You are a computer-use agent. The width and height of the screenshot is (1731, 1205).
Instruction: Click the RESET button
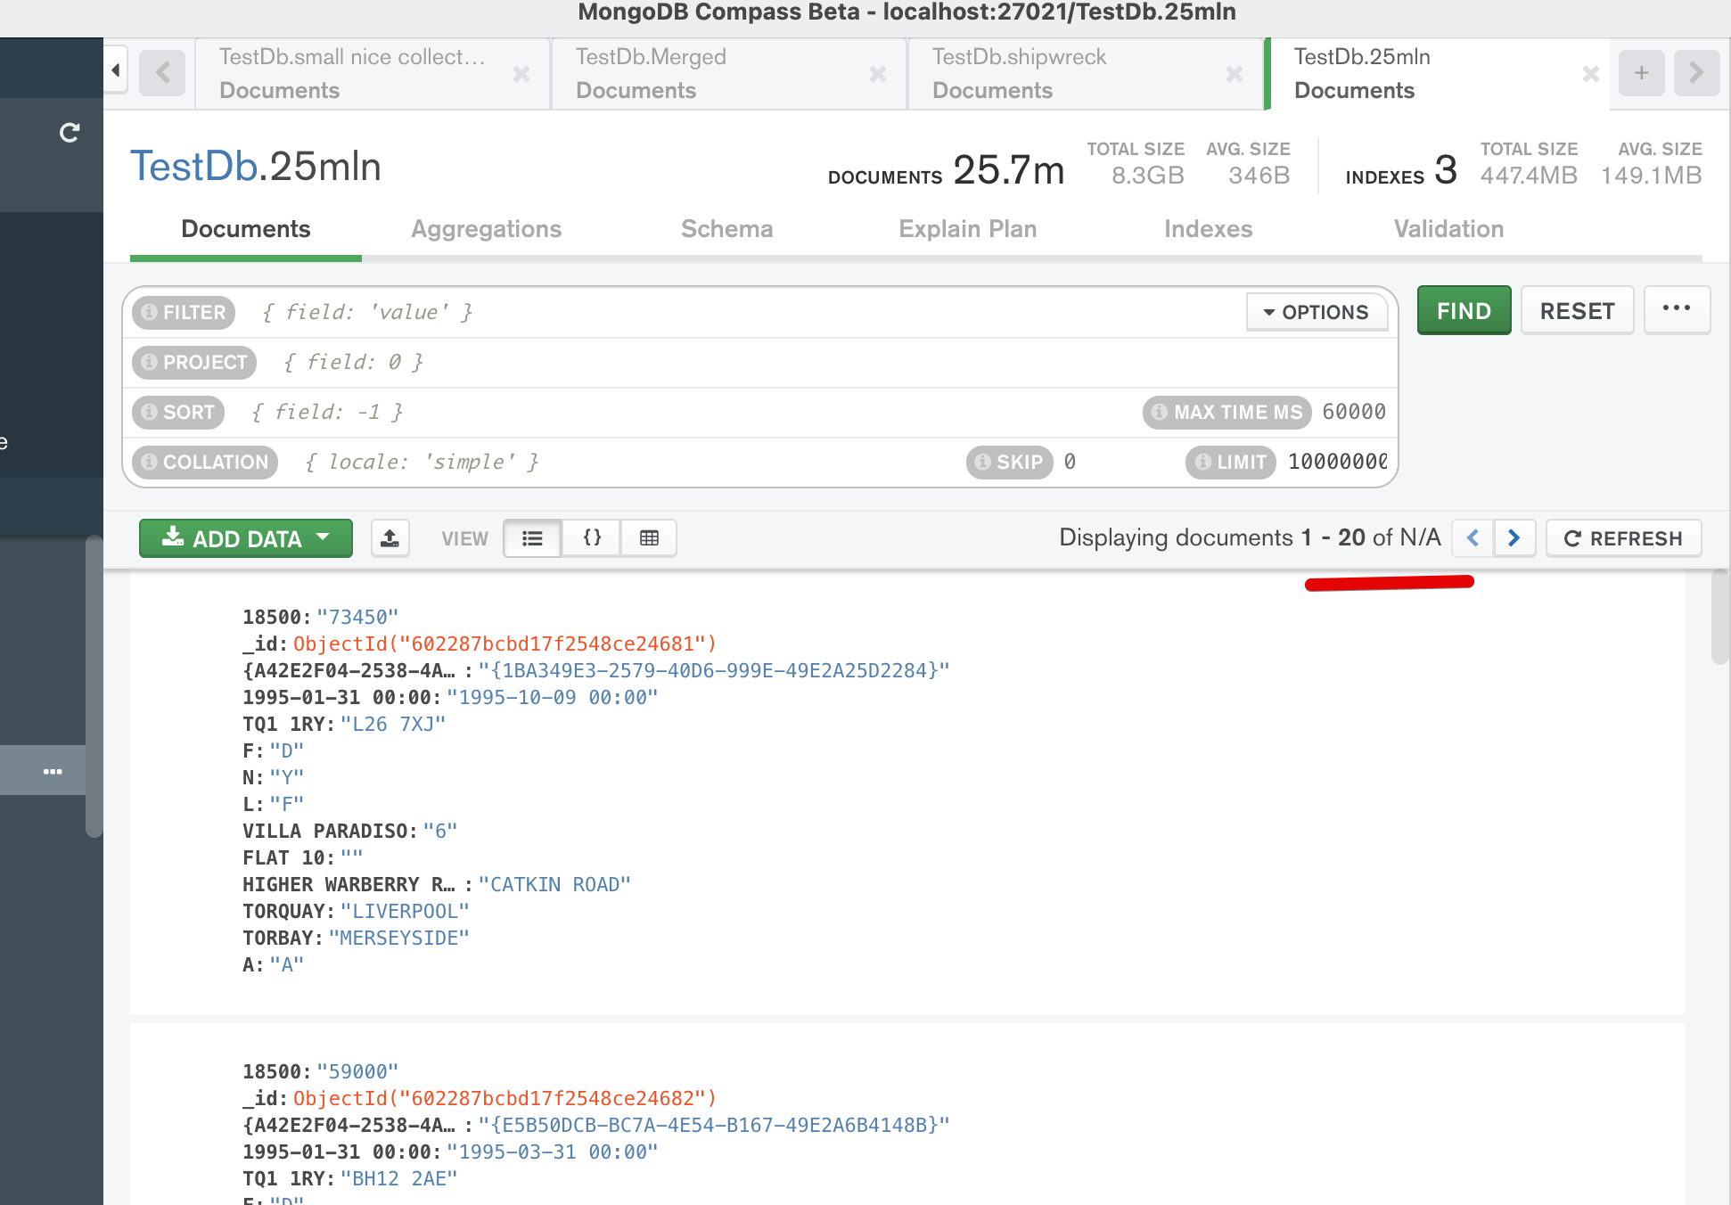pos(1578,310)
